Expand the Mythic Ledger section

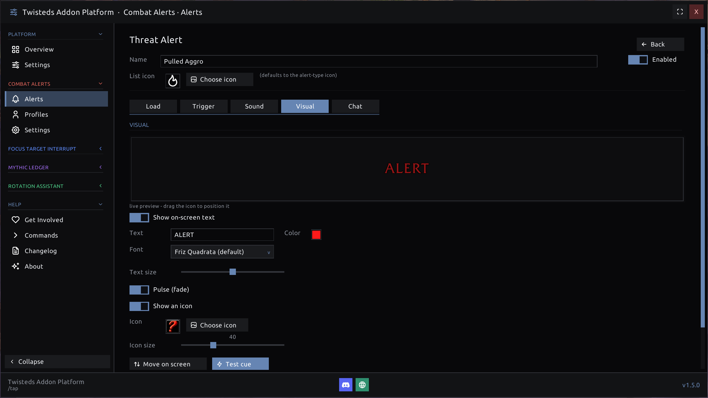(x=100, y=167)
